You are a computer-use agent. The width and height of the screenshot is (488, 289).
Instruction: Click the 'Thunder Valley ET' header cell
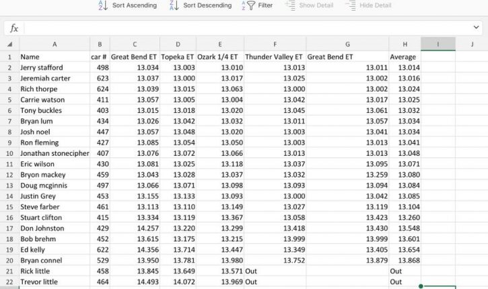275,57
